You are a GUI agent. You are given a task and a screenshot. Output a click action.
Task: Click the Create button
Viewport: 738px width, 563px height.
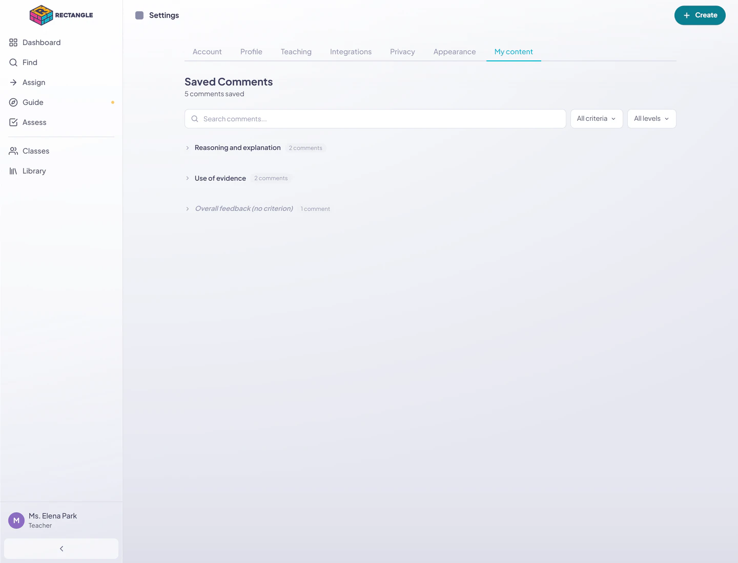pyautogui.click(x=700, y=15)
